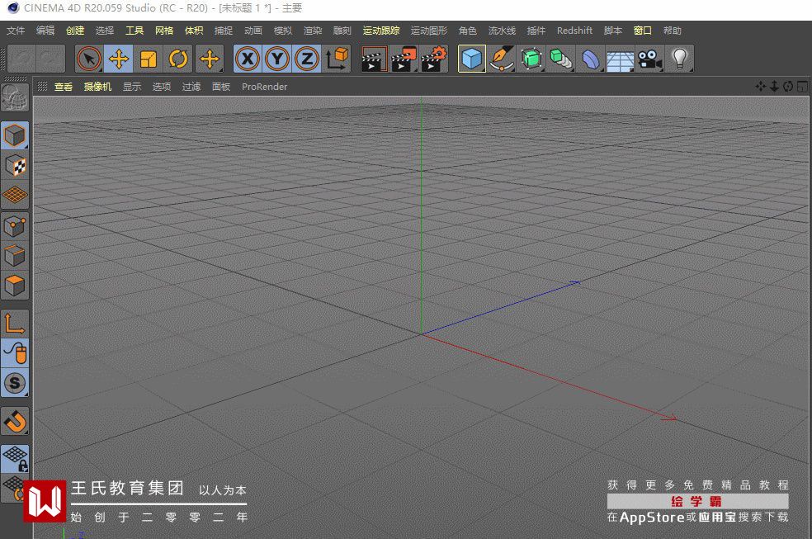This screenshot has height=539, width=812.
Task: Enable Axis mode L-shaped icon
Action: [15, 324]
